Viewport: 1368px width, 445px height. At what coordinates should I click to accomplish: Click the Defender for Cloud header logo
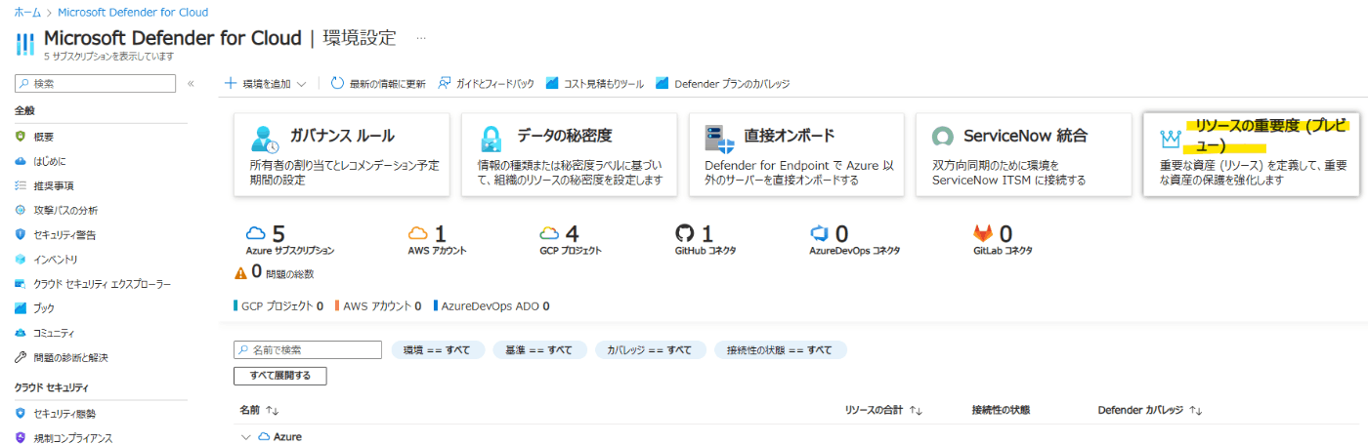click(25, 44)
